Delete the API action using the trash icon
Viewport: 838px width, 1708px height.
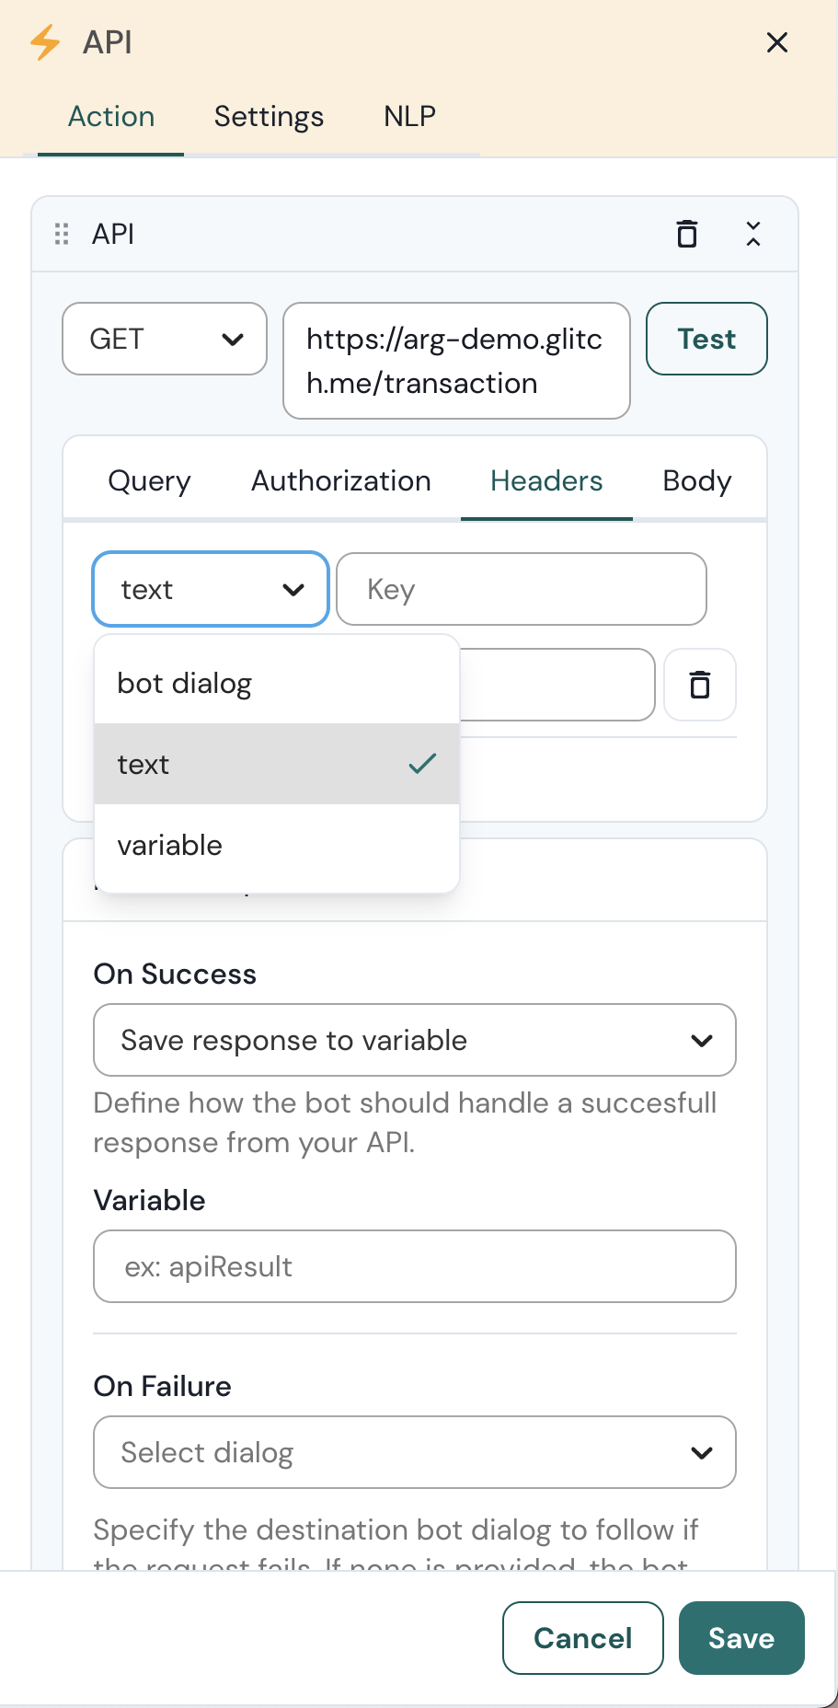point(686,235)
